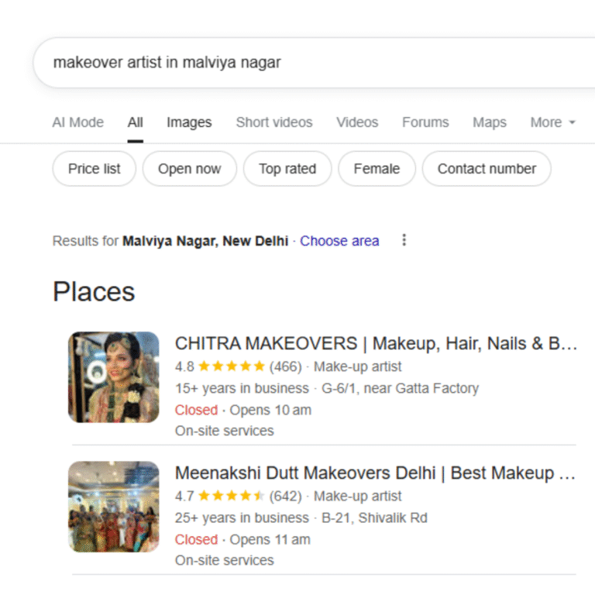The image size is (595, 595).
Task: Open the three-dot options menu icon
Action: tap(404, 240)
